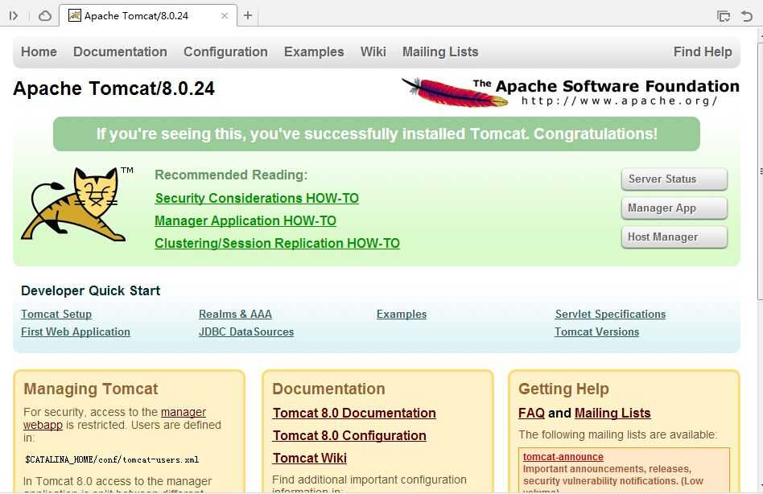This screenshot has width=763, height=494.
Task: Click the Host Manager button
Action: (674, 237)
